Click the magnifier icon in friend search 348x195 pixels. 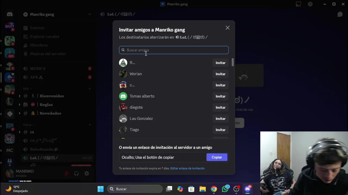click(123, 50)
